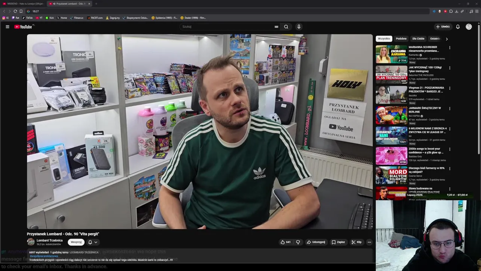Click the Utwórz create button
Image resolution: width=481 pixels, height=271 pixels.
(443, 27)
